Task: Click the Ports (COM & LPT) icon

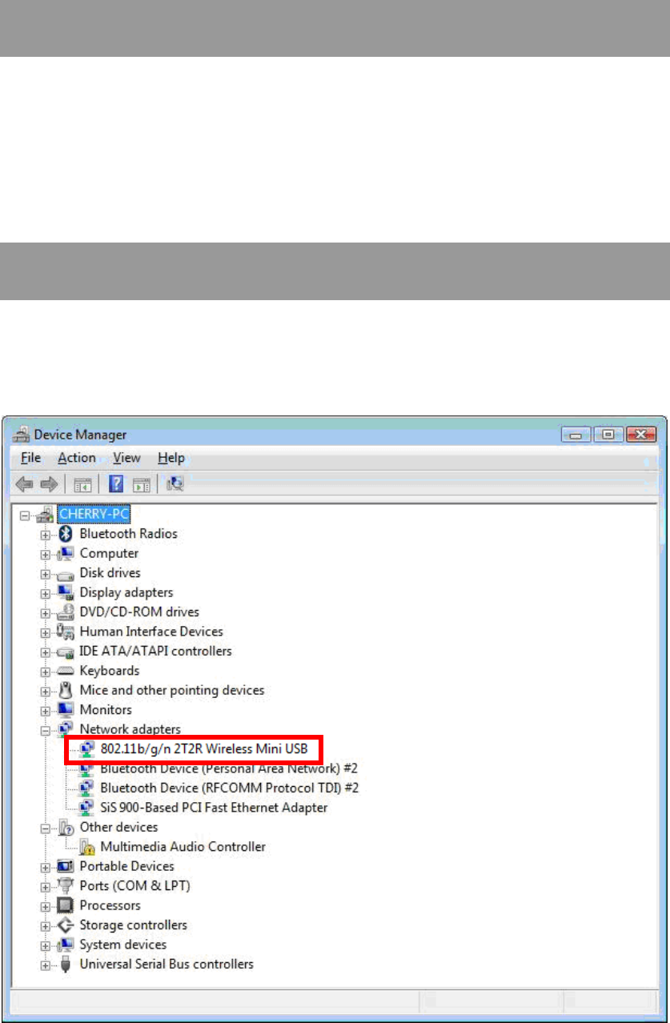Action: tap(66, 886)
